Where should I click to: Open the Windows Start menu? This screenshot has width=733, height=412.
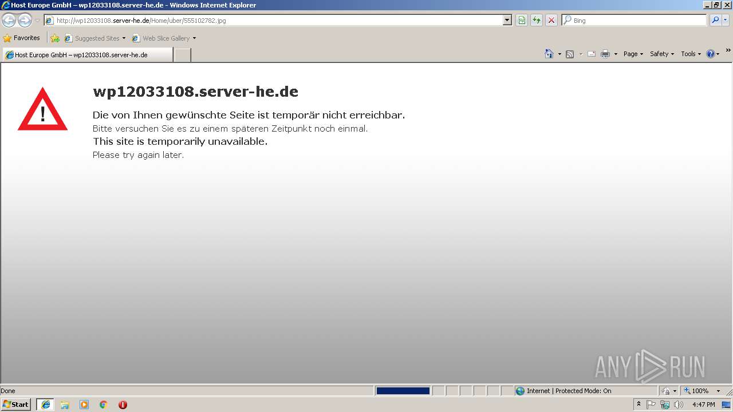click(x=16, y=405)
